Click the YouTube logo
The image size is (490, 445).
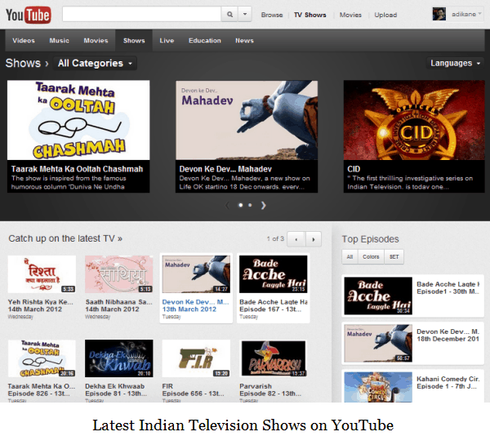point(28,15)
